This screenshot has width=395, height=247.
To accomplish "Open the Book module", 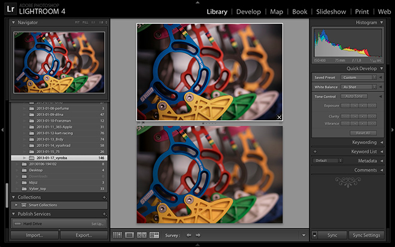I will click(299, 12).
